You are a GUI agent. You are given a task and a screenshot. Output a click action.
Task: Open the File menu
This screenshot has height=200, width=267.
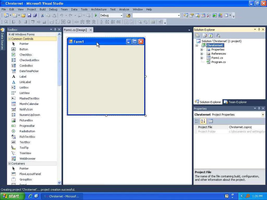(x=4, y=9)
